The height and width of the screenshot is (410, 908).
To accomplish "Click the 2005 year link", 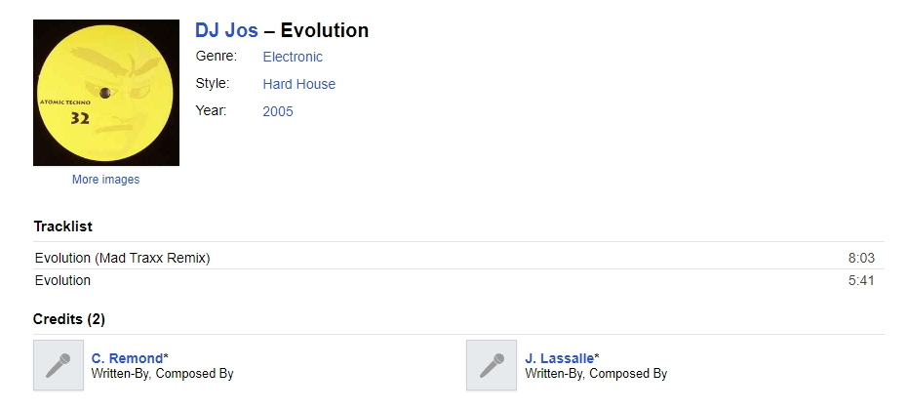I will 278,111.
